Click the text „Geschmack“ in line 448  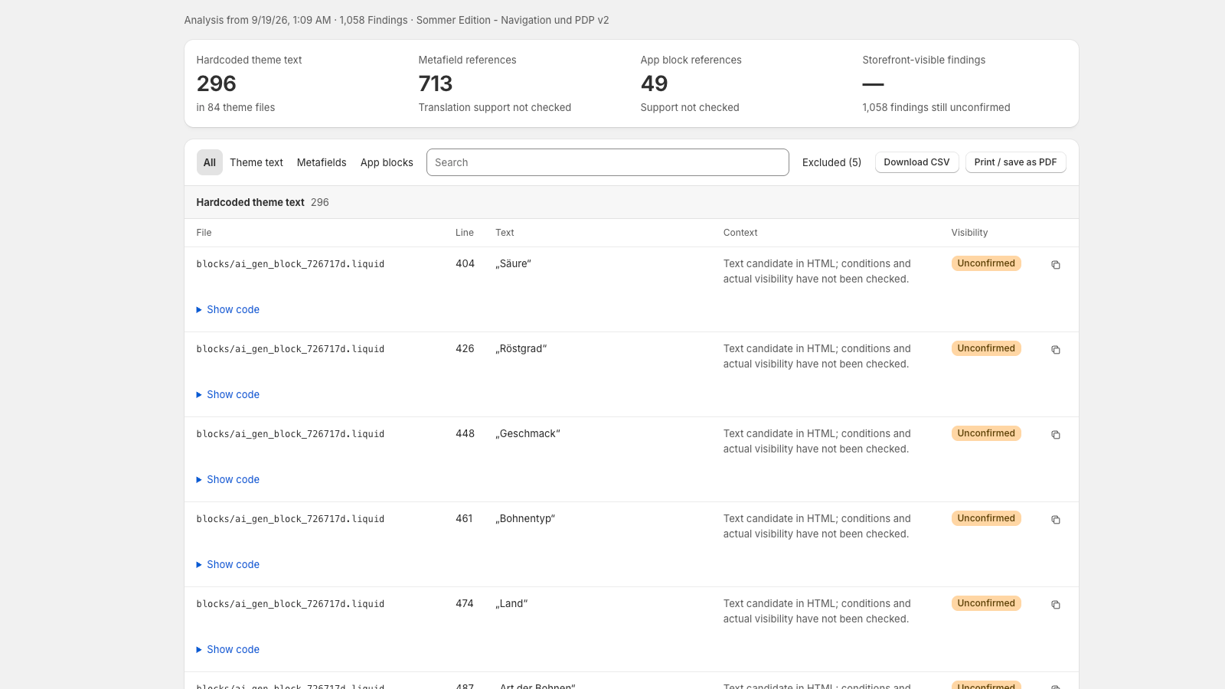(x=528, y=433)
